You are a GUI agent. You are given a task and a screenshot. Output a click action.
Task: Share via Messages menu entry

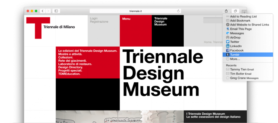[248, 33]
